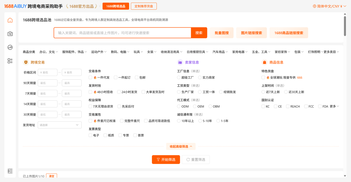The height and width of the screenshot is (182, 351).
Task: Click the globe language icon at top right
Action: (x=315, y=6)
